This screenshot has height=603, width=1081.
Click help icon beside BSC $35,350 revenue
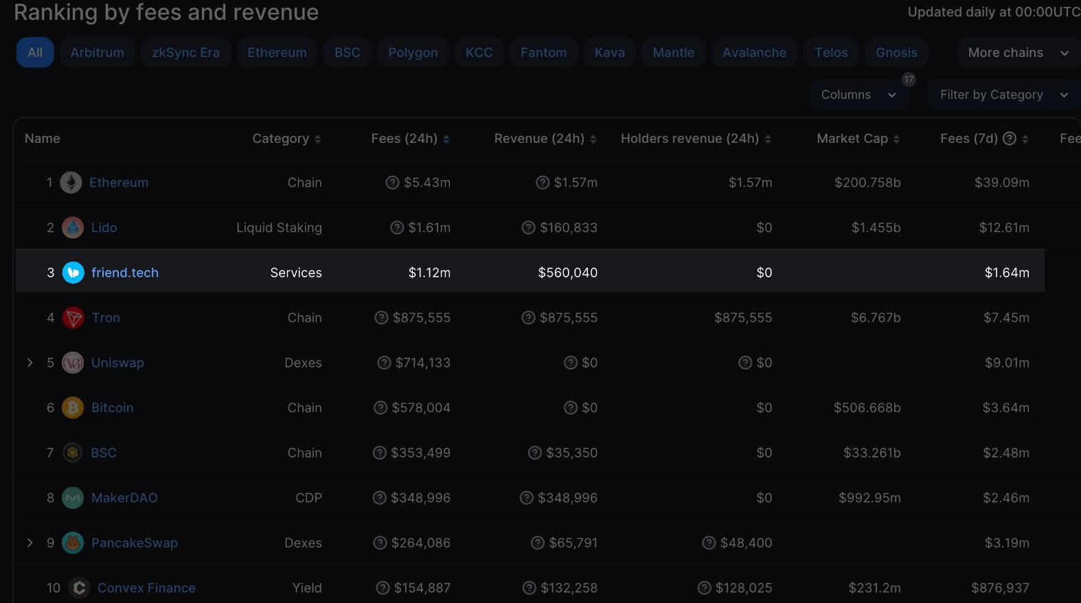click(x=535, y=453)
